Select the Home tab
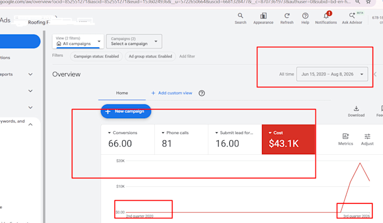The image size is (383, 223). (122, 93)
